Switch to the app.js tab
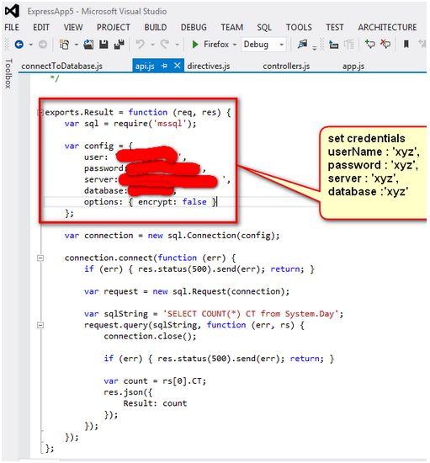Screen dimensions: 430x463 [x=353, y=66]
